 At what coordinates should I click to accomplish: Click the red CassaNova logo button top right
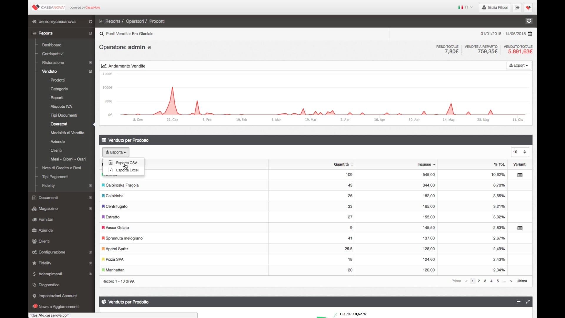tap(528, 8)
